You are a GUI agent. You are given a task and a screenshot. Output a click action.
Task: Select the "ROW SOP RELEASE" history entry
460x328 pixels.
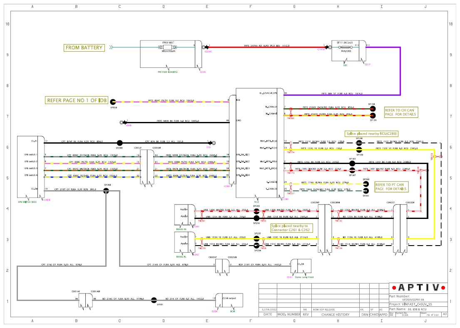click(x=323, y=310)
